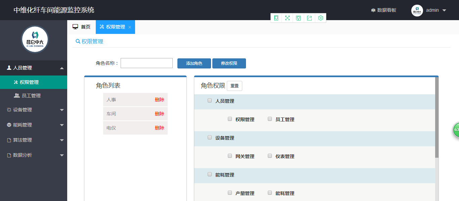Close the 权限管理 tab
Viewport: 459px width, 201px height.
click(x=130, y=27)
